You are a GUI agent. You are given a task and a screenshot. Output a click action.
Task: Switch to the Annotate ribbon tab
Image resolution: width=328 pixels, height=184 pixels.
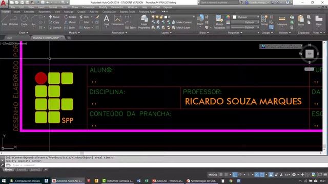29,12
